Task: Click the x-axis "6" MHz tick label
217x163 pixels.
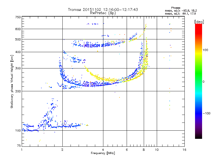Action: point(127,150)
